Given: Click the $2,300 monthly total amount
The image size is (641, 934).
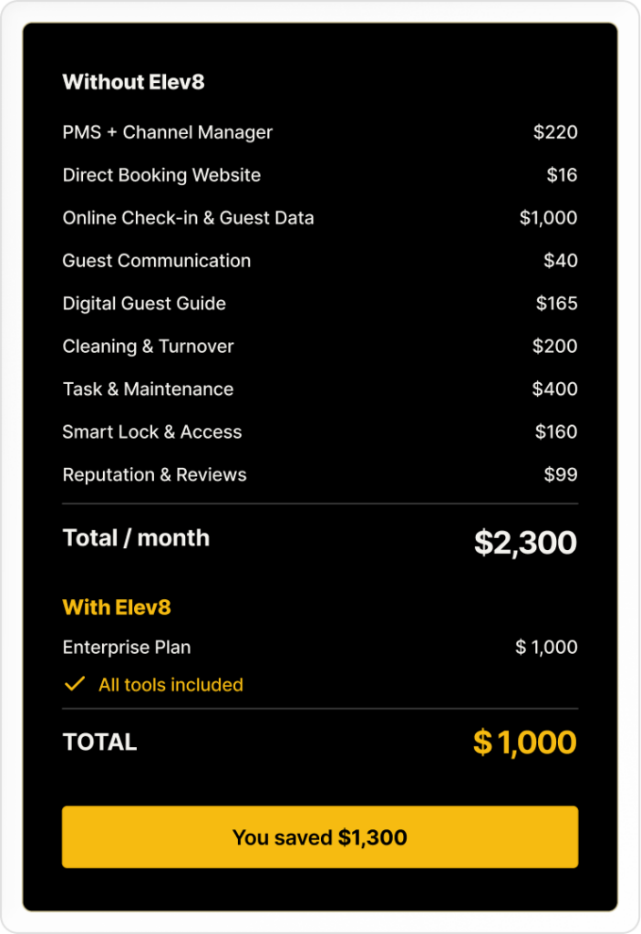Looking at the screenshot, I should click(x=525, y=543).
